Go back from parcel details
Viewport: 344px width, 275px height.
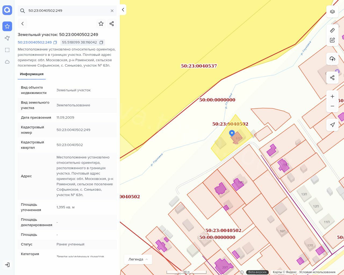[x=23, y=24]
